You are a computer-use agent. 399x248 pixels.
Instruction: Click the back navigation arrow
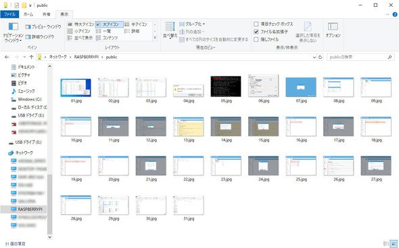pos(7,57)
